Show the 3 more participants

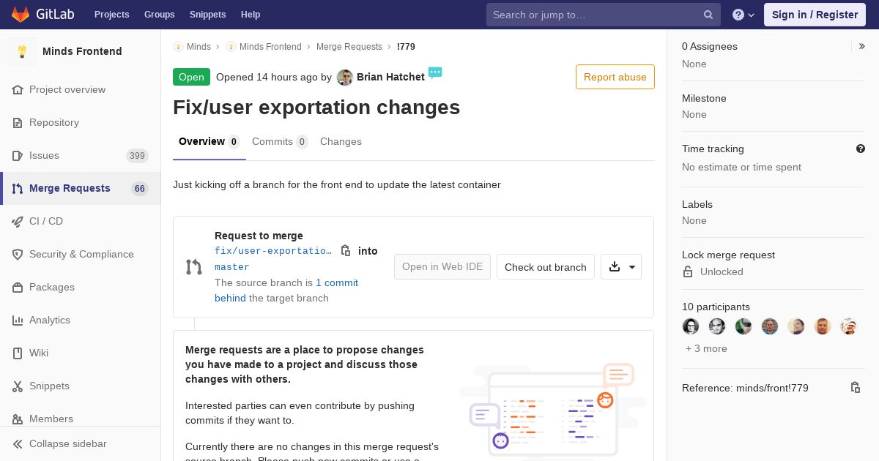click(706, 348)
